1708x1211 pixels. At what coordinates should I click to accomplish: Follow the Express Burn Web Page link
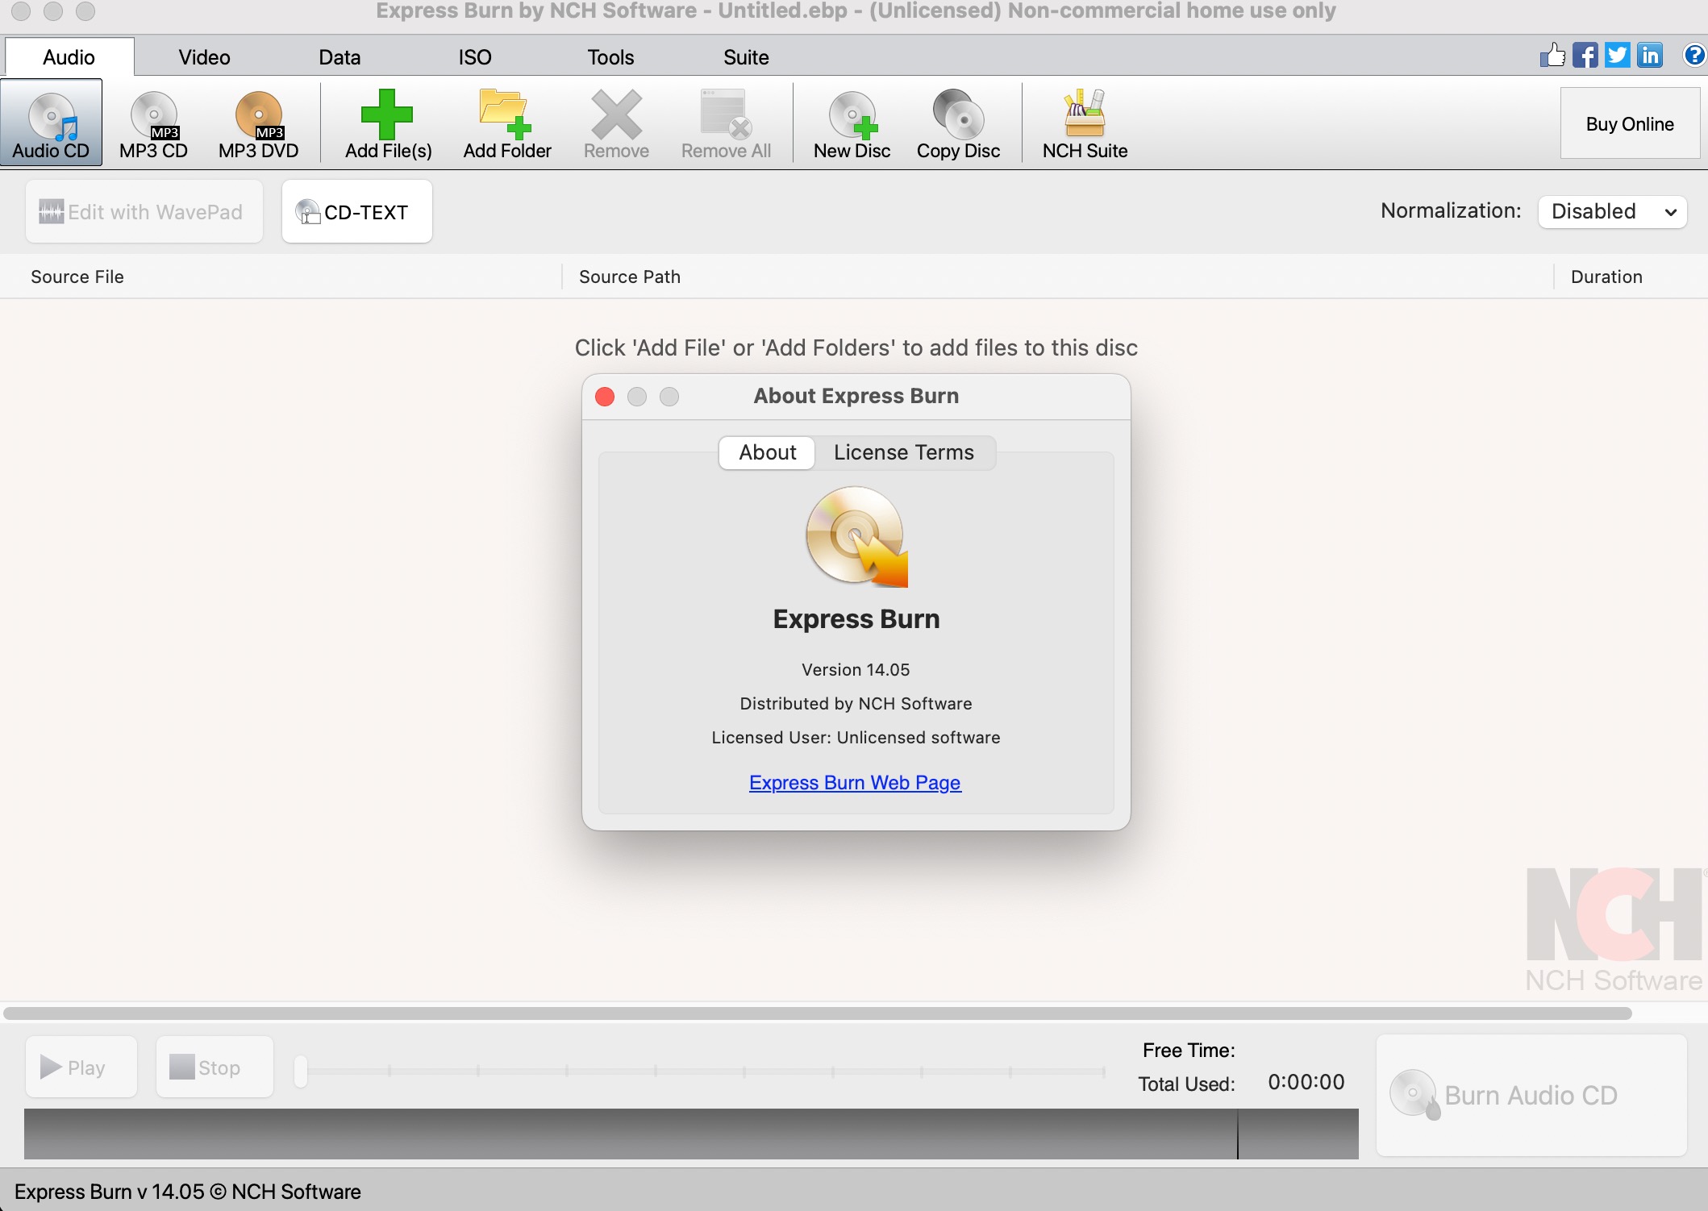click(x=855, y=783)
